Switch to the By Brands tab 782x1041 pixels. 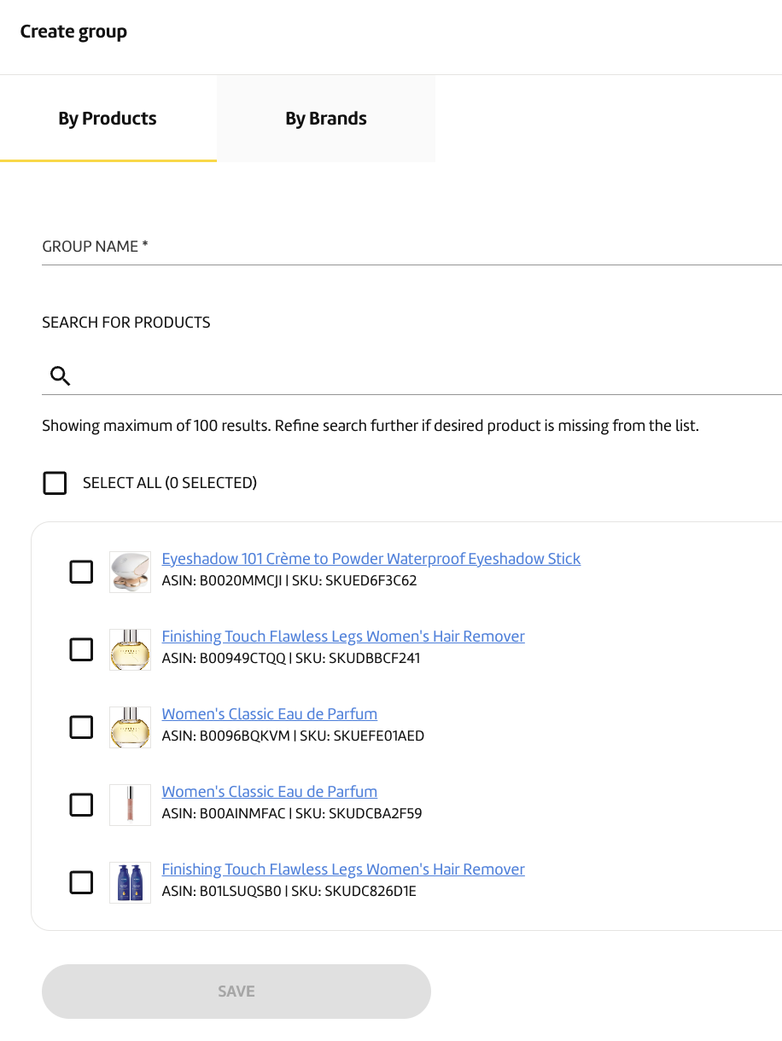point(326,119)
